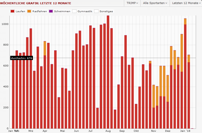Click the empty Gymnastik legend box
This screenshot has width=202, height=133.
74,11
